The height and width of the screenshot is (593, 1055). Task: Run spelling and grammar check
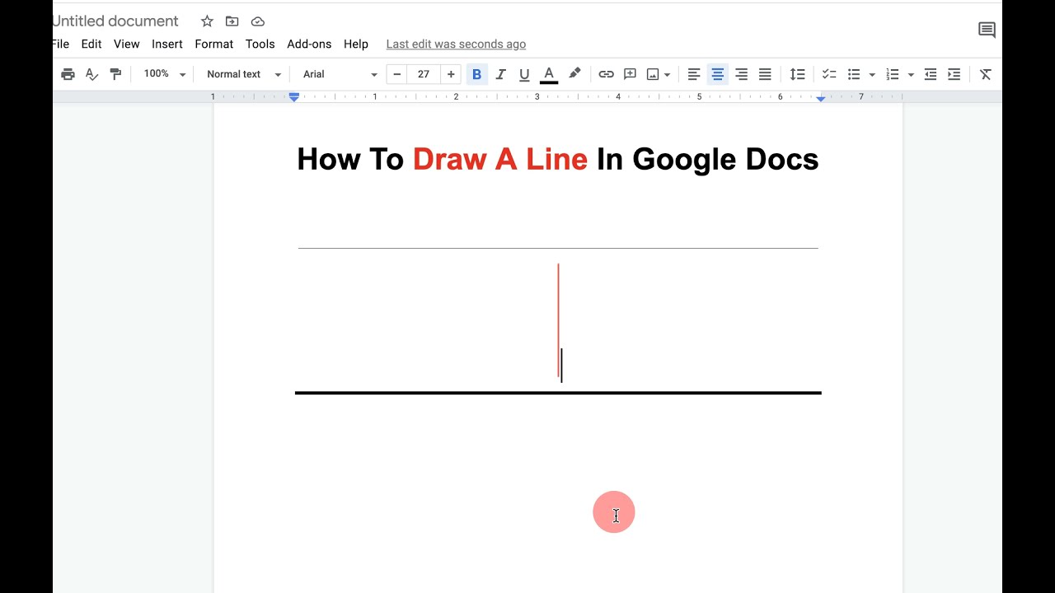(x=91, y=74)
